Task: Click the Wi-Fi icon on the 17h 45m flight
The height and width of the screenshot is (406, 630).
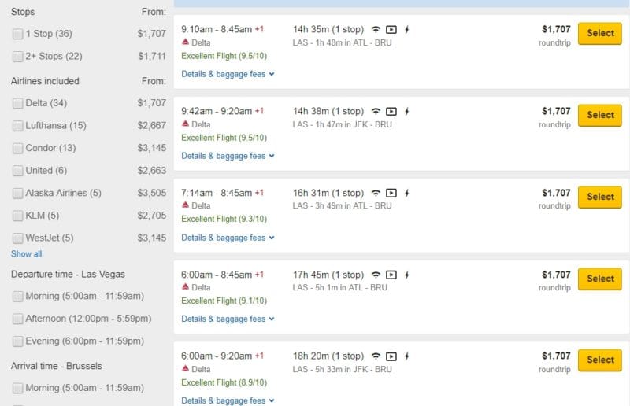Action: click(x=376, y=275)
